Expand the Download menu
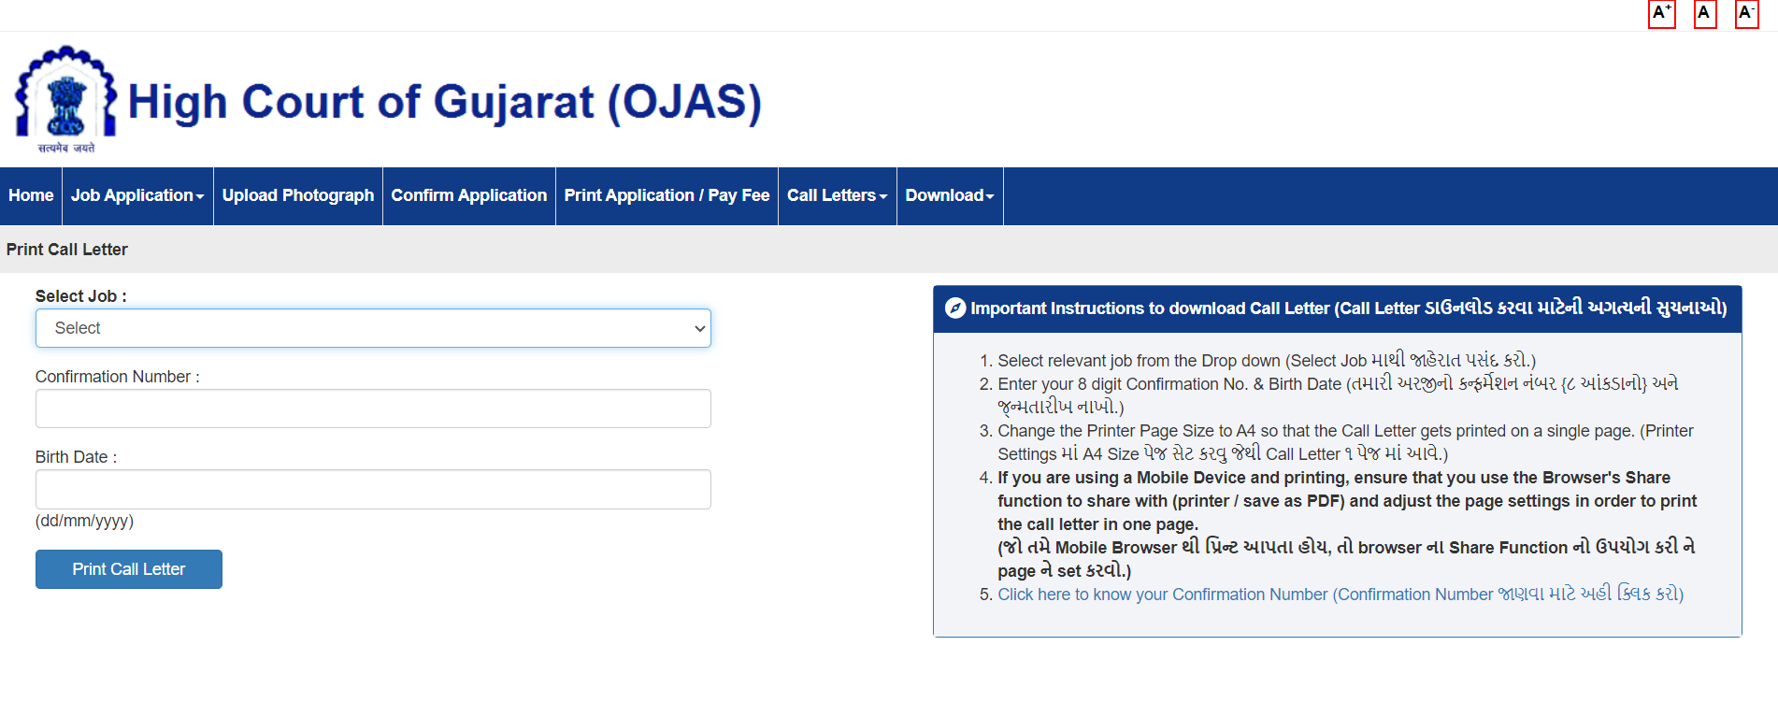The height and width of the screenshot is (717, 1778). click(950, 195)
